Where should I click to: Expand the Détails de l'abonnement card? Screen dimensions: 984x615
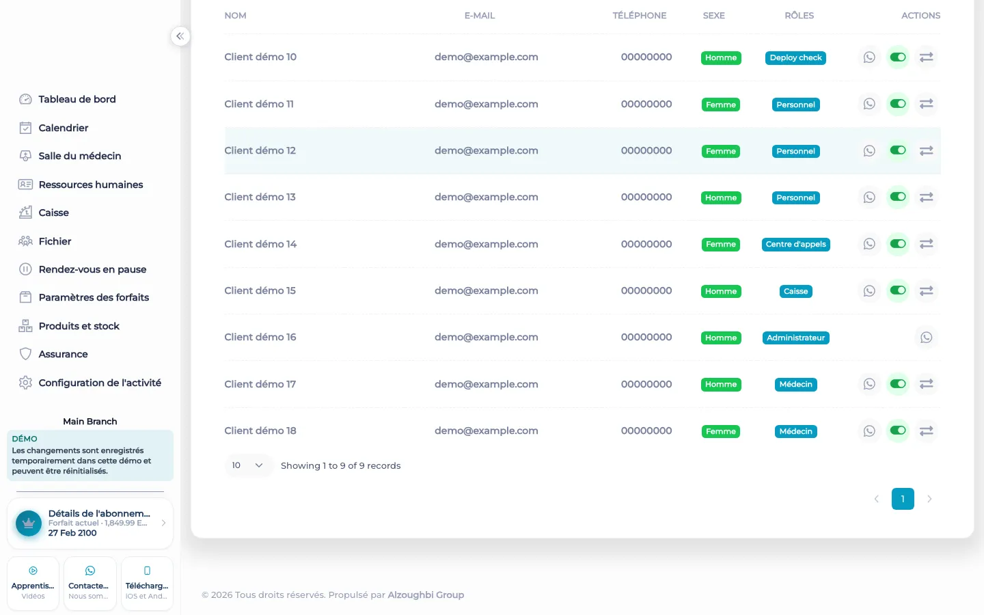[x=90, y=523]
